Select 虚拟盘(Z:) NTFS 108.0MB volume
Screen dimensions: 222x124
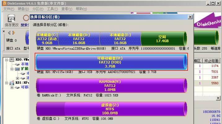111,109
